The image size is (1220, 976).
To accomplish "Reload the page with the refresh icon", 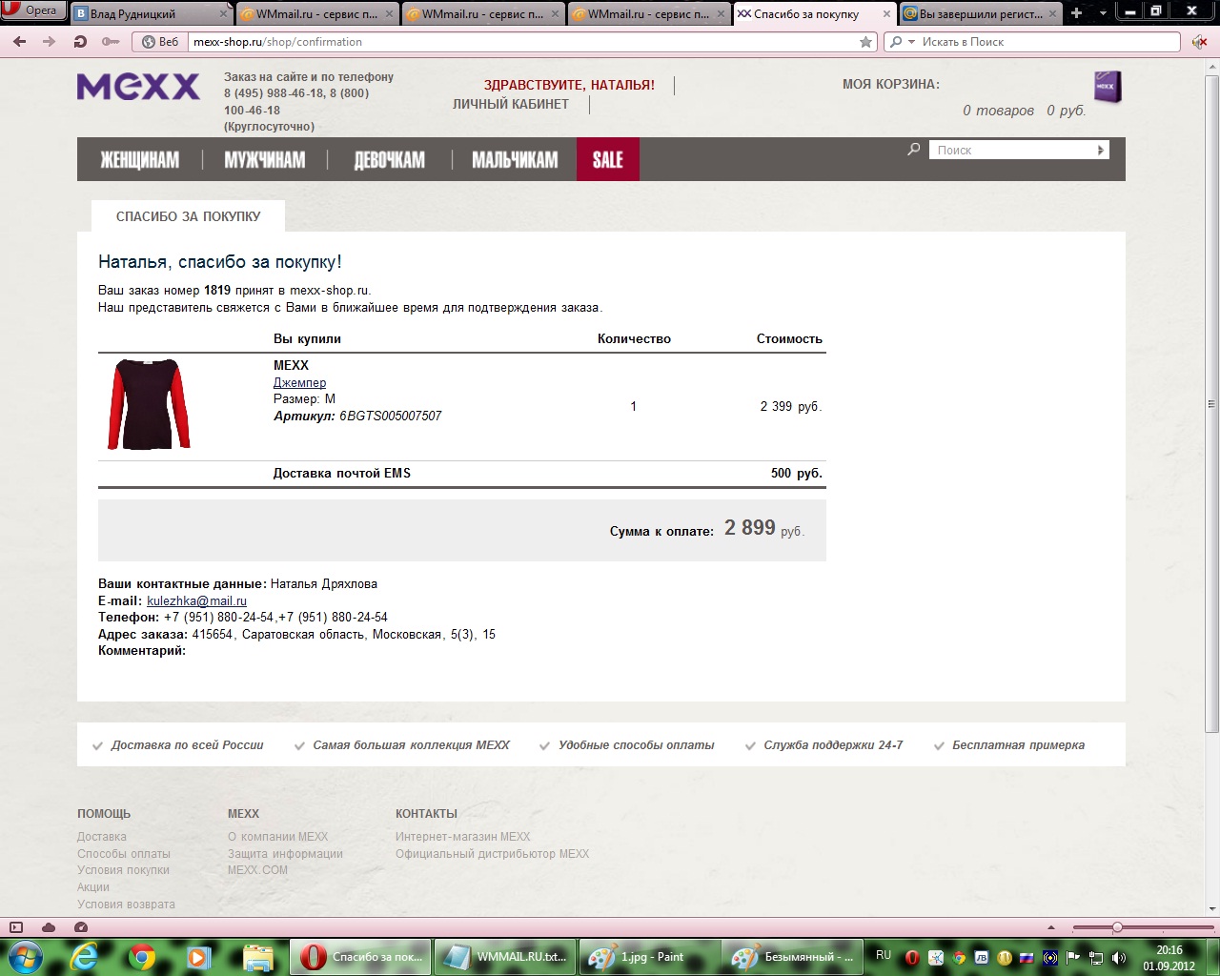I will [x=80, y=42].
